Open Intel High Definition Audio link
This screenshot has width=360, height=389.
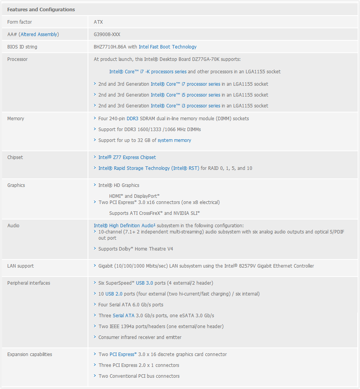124,225
